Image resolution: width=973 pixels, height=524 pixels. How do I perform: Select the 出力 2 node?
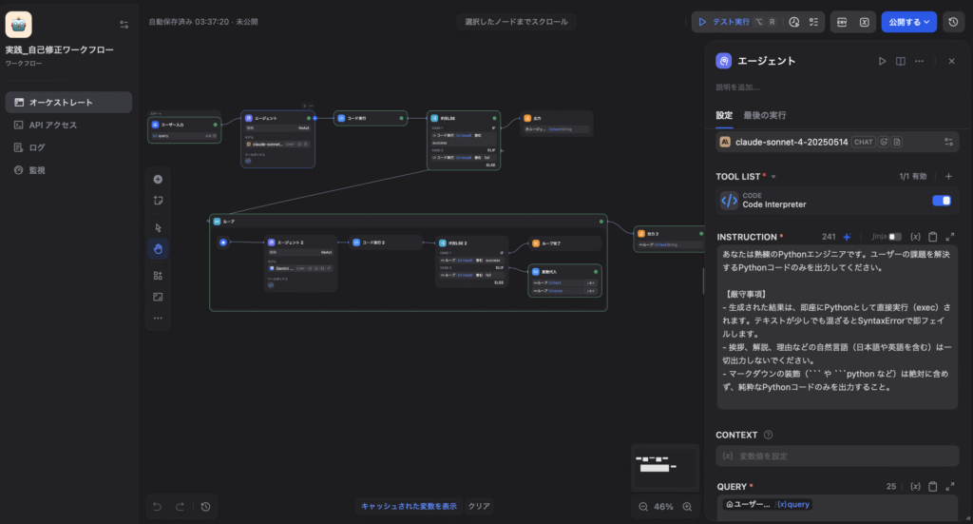[669, 239]
